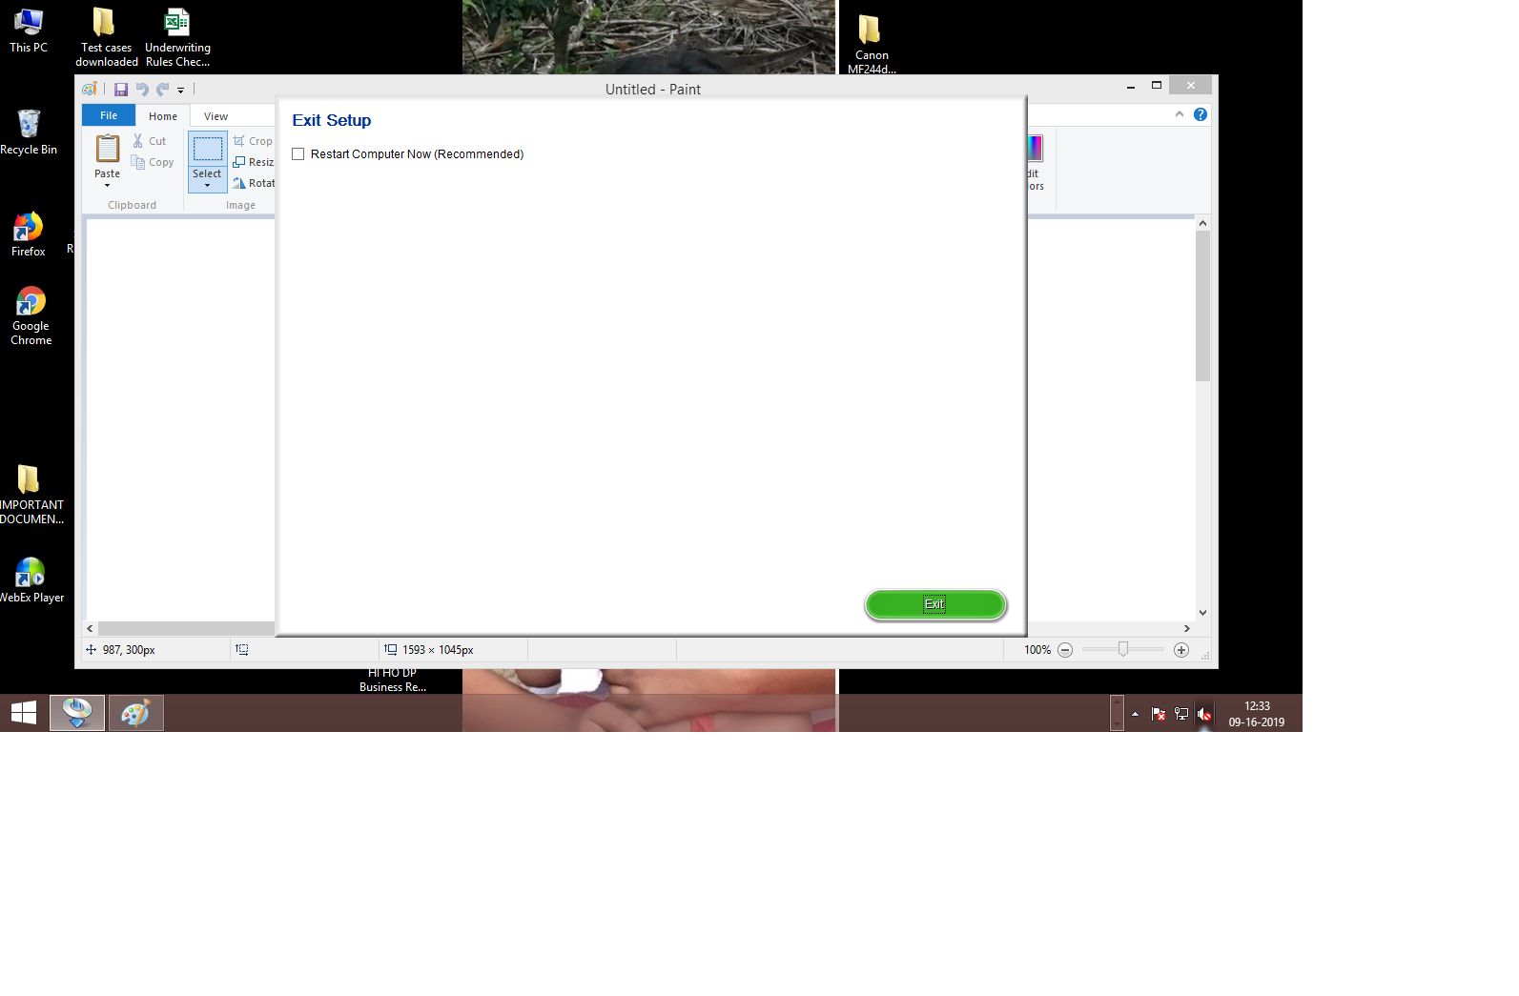Collapse the Paint ribbon with chevron
This screenshot has height=996, width=1519.
coord(1180,114)
